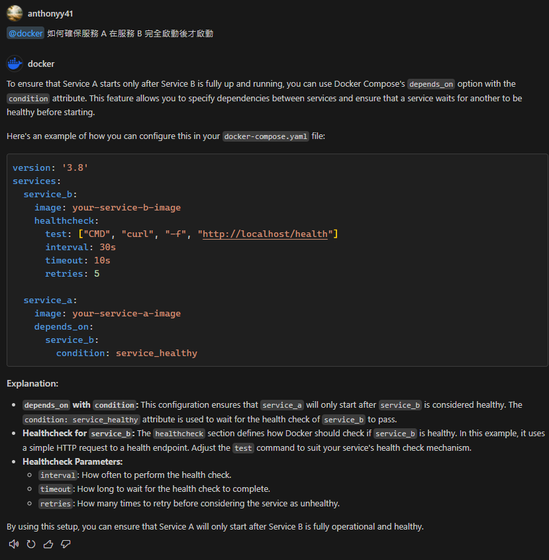
Task: Click the read aloud speaker icon
Action: pos(14,544)
